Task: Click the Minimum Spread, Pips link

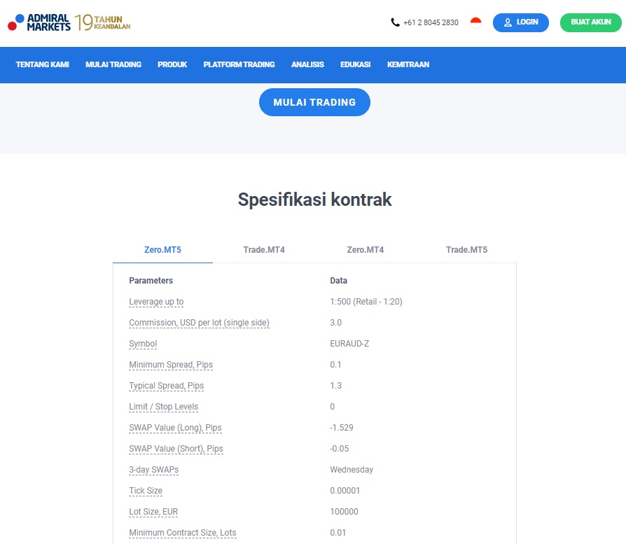Action: [x=170, y=365]
